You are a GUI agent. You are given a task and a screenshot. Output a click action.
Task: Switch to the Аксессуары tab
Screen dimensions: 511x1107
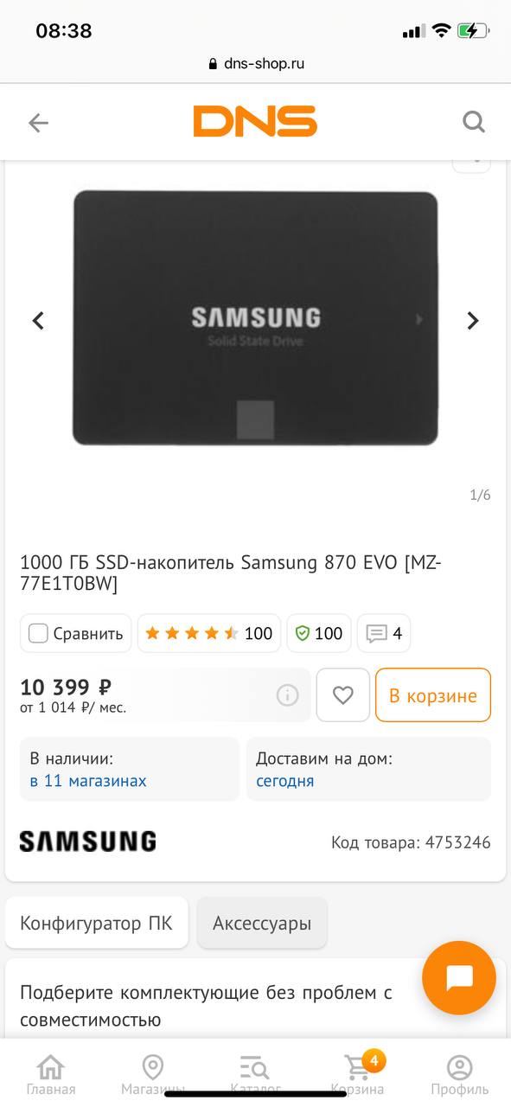(x=262, y=923)
